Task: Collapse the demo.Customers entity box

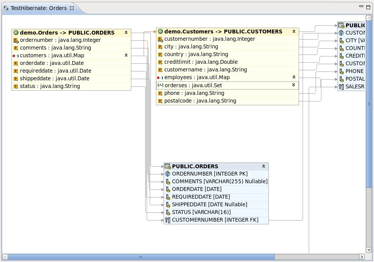Action: 294,32
